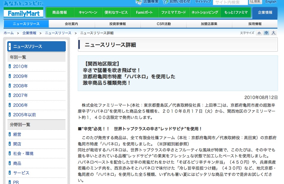Open the もっと!ファミマ menu
284x184 pixels.
tap(236, 13)
